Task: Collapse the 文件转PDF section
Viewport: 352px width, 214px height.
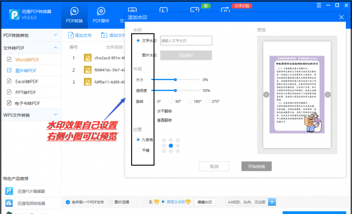Action: pos(31,48)
